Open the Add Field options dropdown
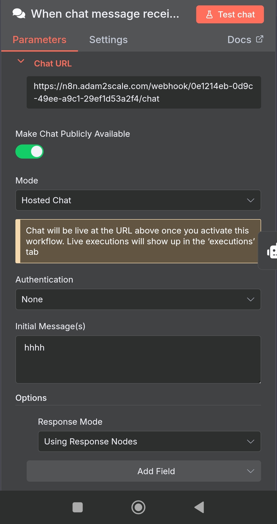This screenshot has width=277, height=524. coord(144,471)
